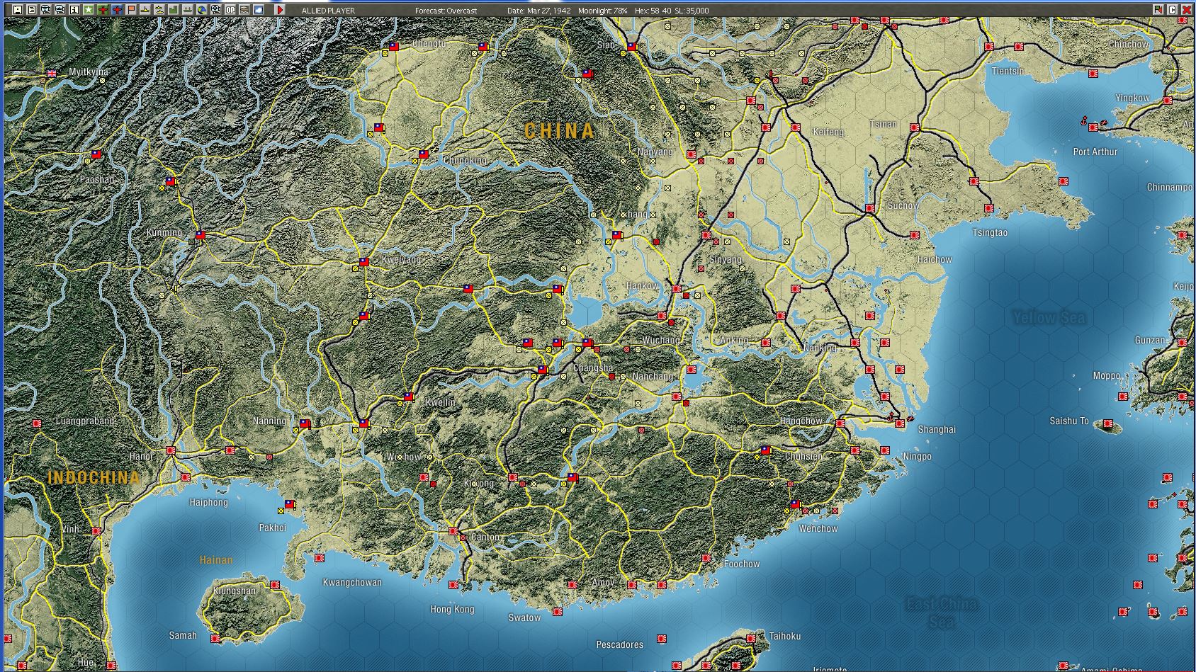Click the 'INDOCHINA' region label
1196x672 pixels.
coord(94,478)
